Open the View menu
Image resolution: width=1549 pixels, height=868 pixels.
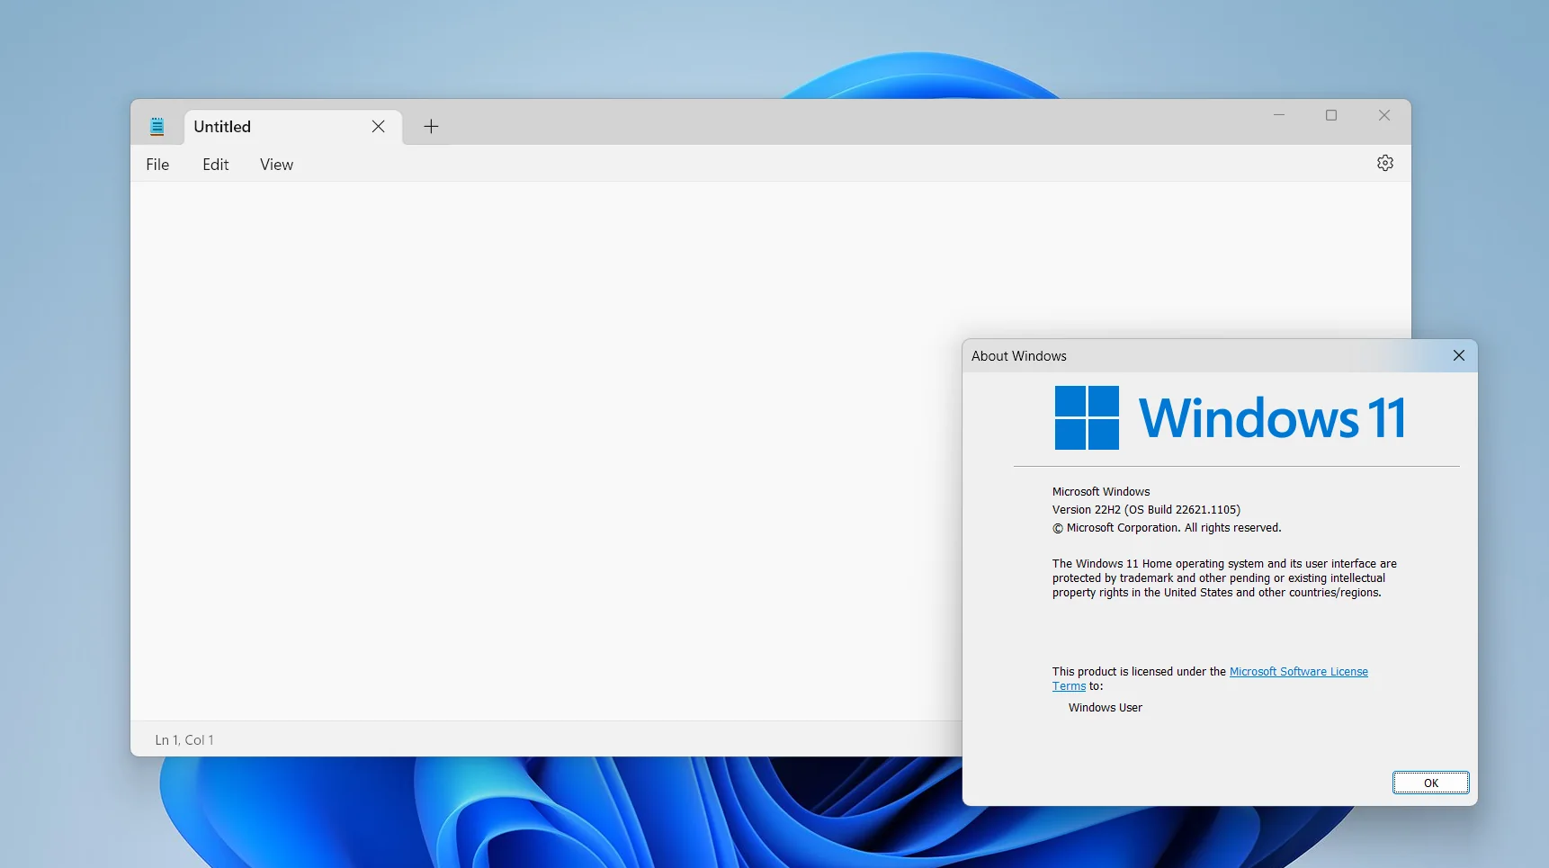pyautogui.click(x=277, y=165)
